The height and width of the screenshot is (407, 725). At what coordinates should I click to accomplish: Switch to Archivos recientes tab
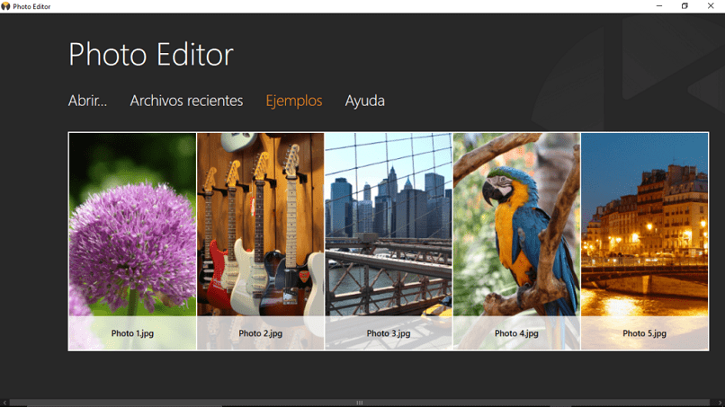point(186,101)
